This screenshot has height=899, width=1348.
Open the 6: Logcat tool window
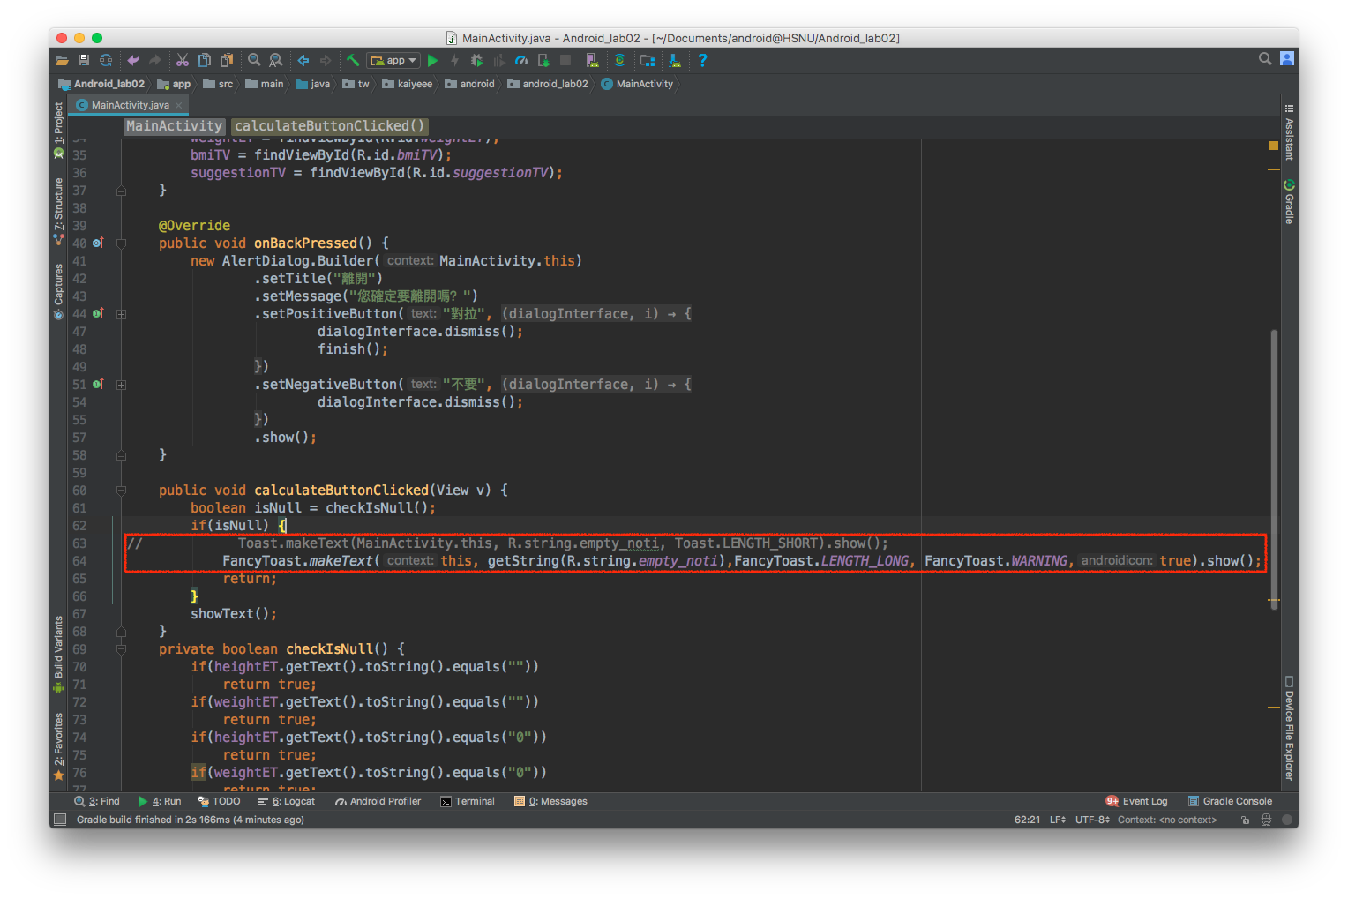(286, 801)
